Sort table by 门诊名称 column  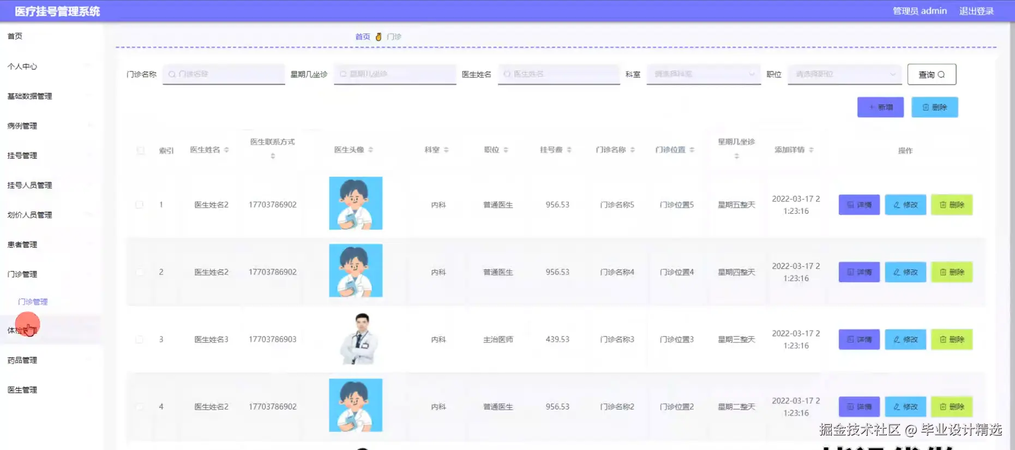632,150
